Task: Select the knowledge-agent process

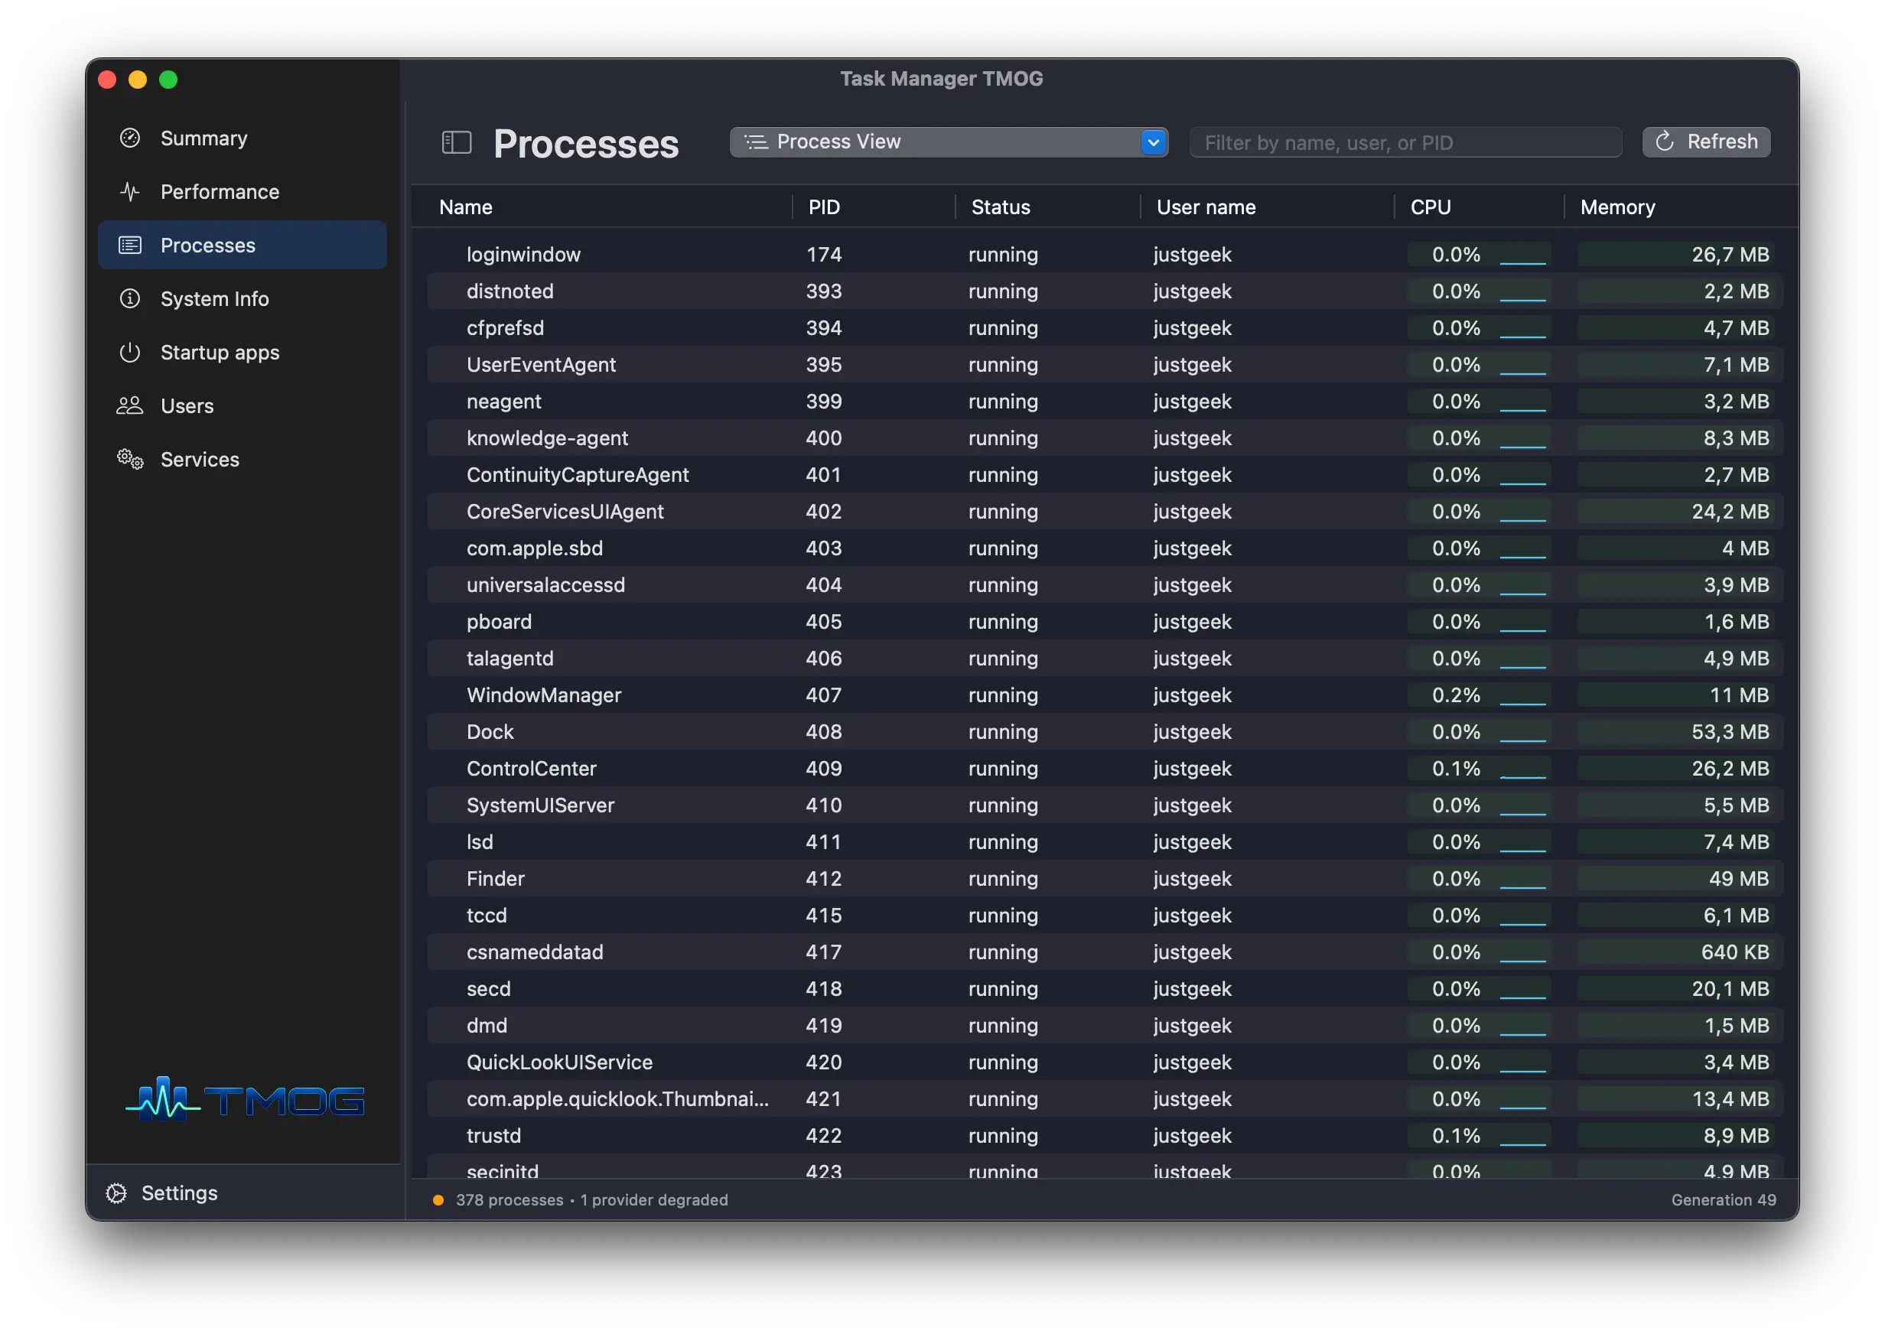Action: click(1105, 438)
